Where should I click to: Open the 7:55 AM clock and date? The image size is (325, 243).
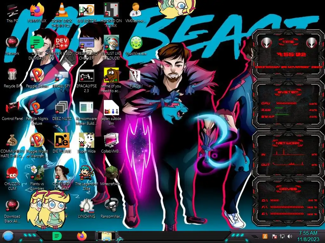click(x=308, y=236)
